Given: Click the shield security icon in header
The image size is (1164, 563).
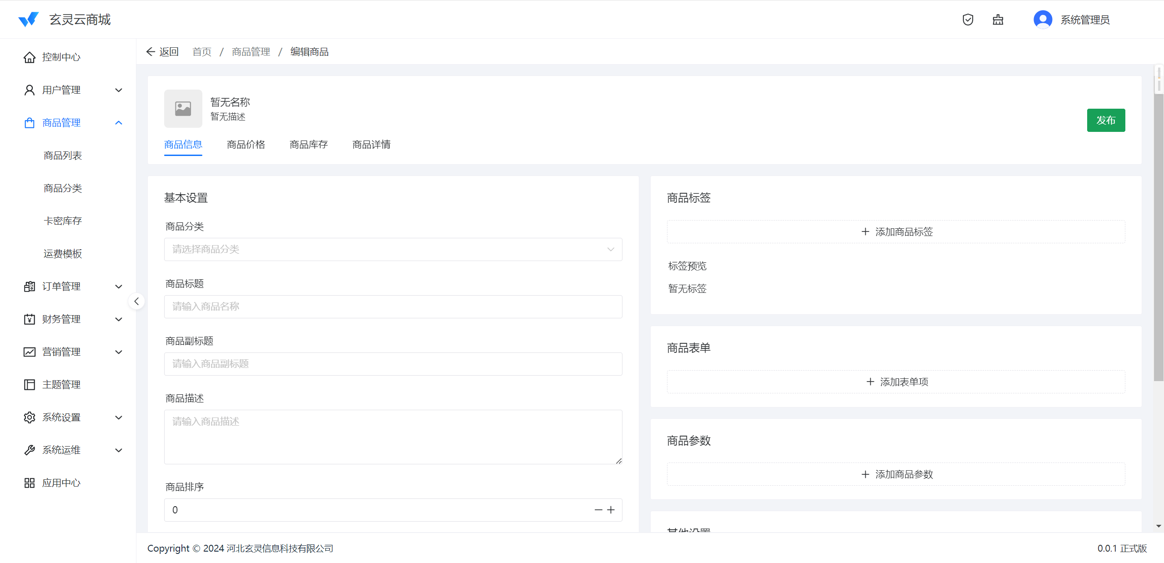Looking at the screenshot, I should [968, 20].
